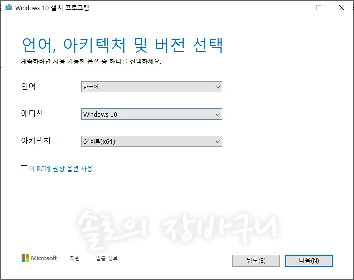The height and width of the screenshot is (280, 354).
Task: Enable the '이 PC에 권장 옵션 사용' checkbox
Action: [24, 169]
